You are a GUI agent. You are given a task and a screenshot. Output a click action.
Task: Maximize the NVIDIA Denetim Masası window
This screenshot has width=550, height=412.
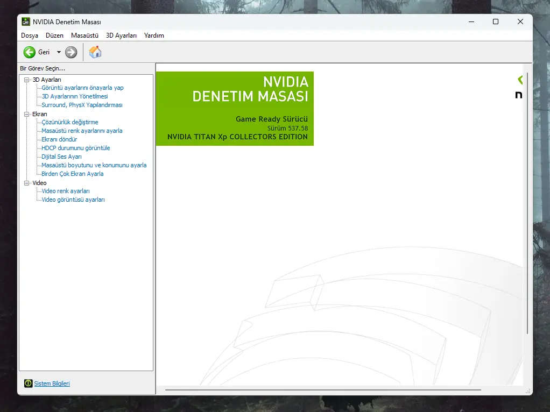tap(496, 22)
